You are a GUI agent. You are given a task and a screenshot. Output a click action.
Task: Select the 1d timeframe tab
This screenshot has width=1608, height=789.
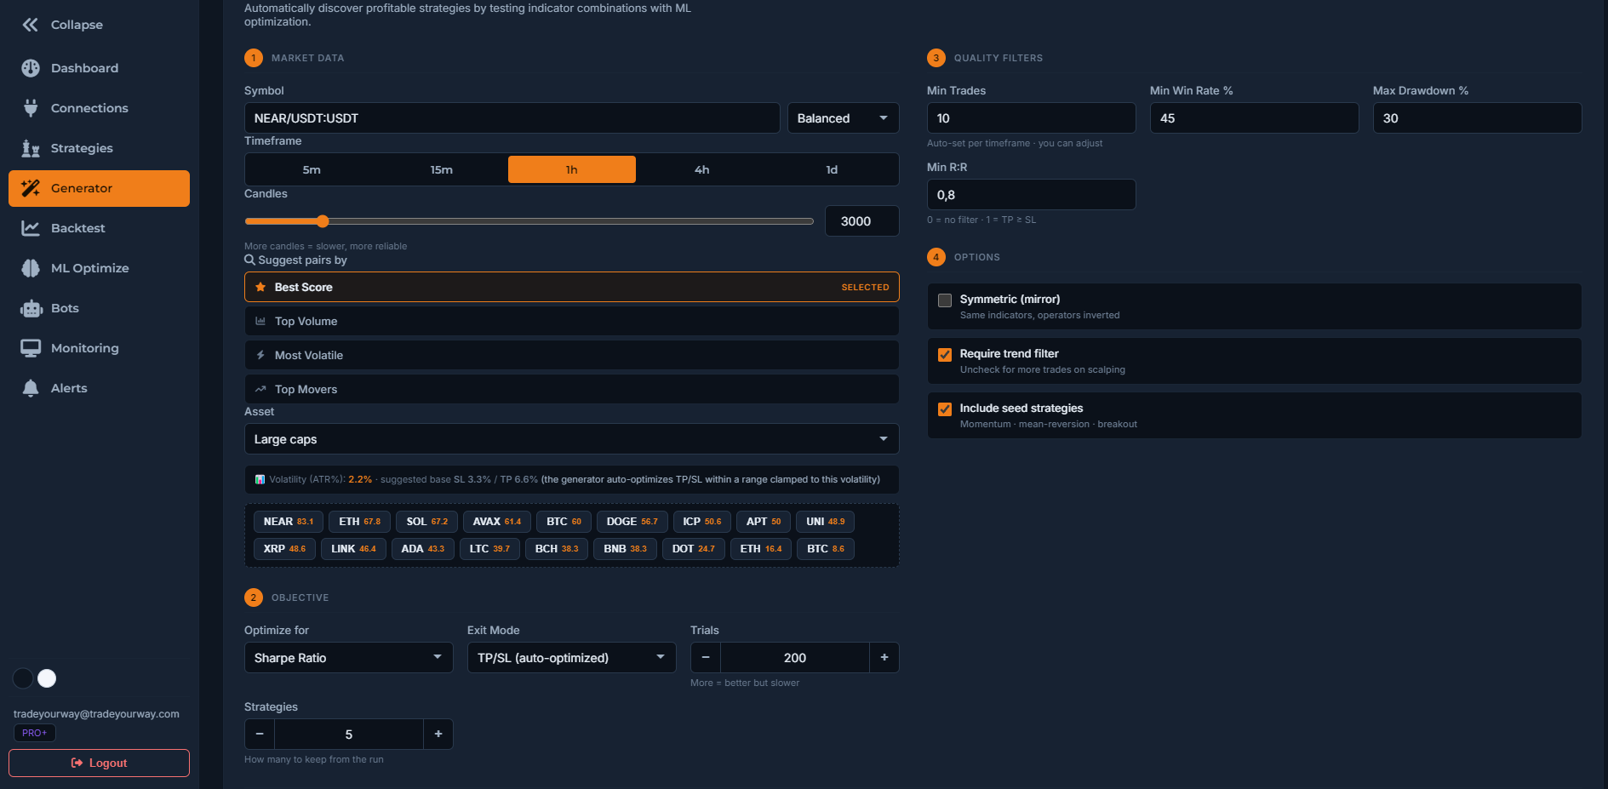point(832,169)
